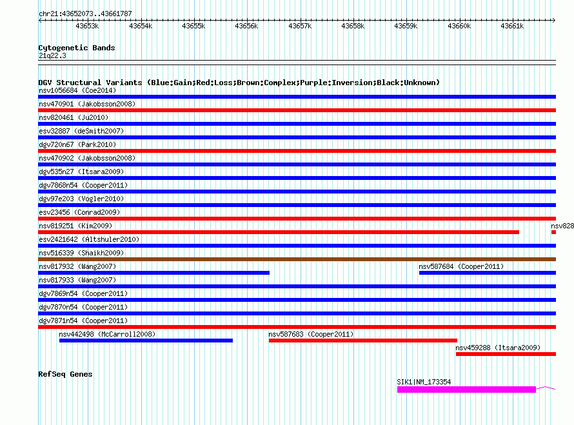Select the 43660k ruler label
This screenshot has height=425, width=574.
(x=459, y=26)
